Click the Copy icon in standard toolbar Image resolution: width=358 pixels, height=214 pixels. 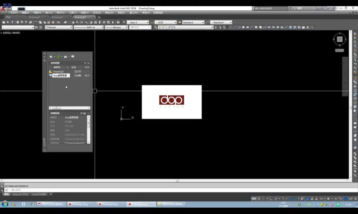40,23
